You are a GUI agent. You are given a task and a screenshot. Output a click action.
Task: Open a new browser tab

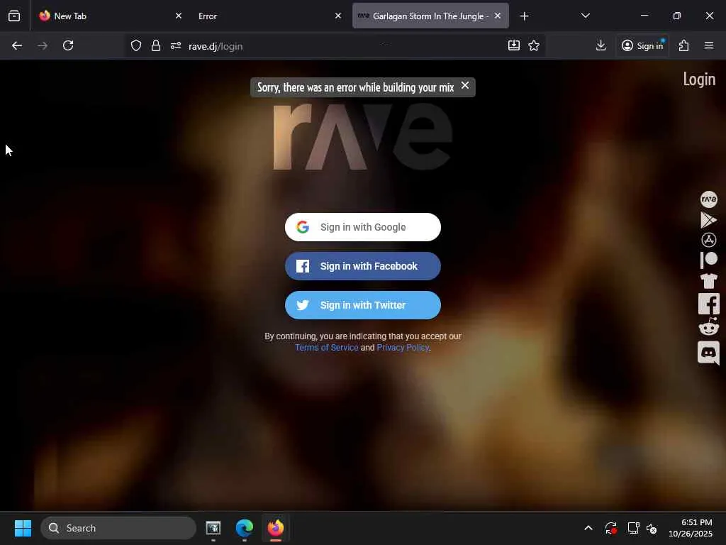(x=524, y=16)
